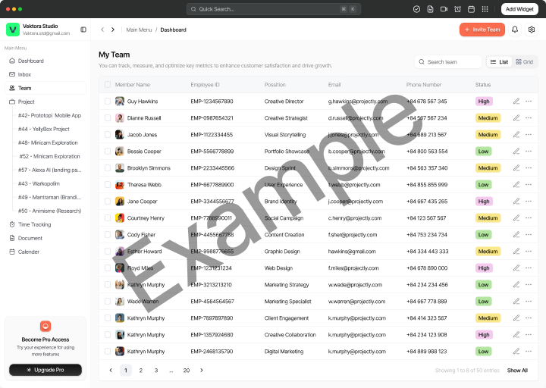Image resolution: width=546 pixels, height=388 pixels.
Task: Open more options for Jane Cooper
Action: (x=529, y=201)
